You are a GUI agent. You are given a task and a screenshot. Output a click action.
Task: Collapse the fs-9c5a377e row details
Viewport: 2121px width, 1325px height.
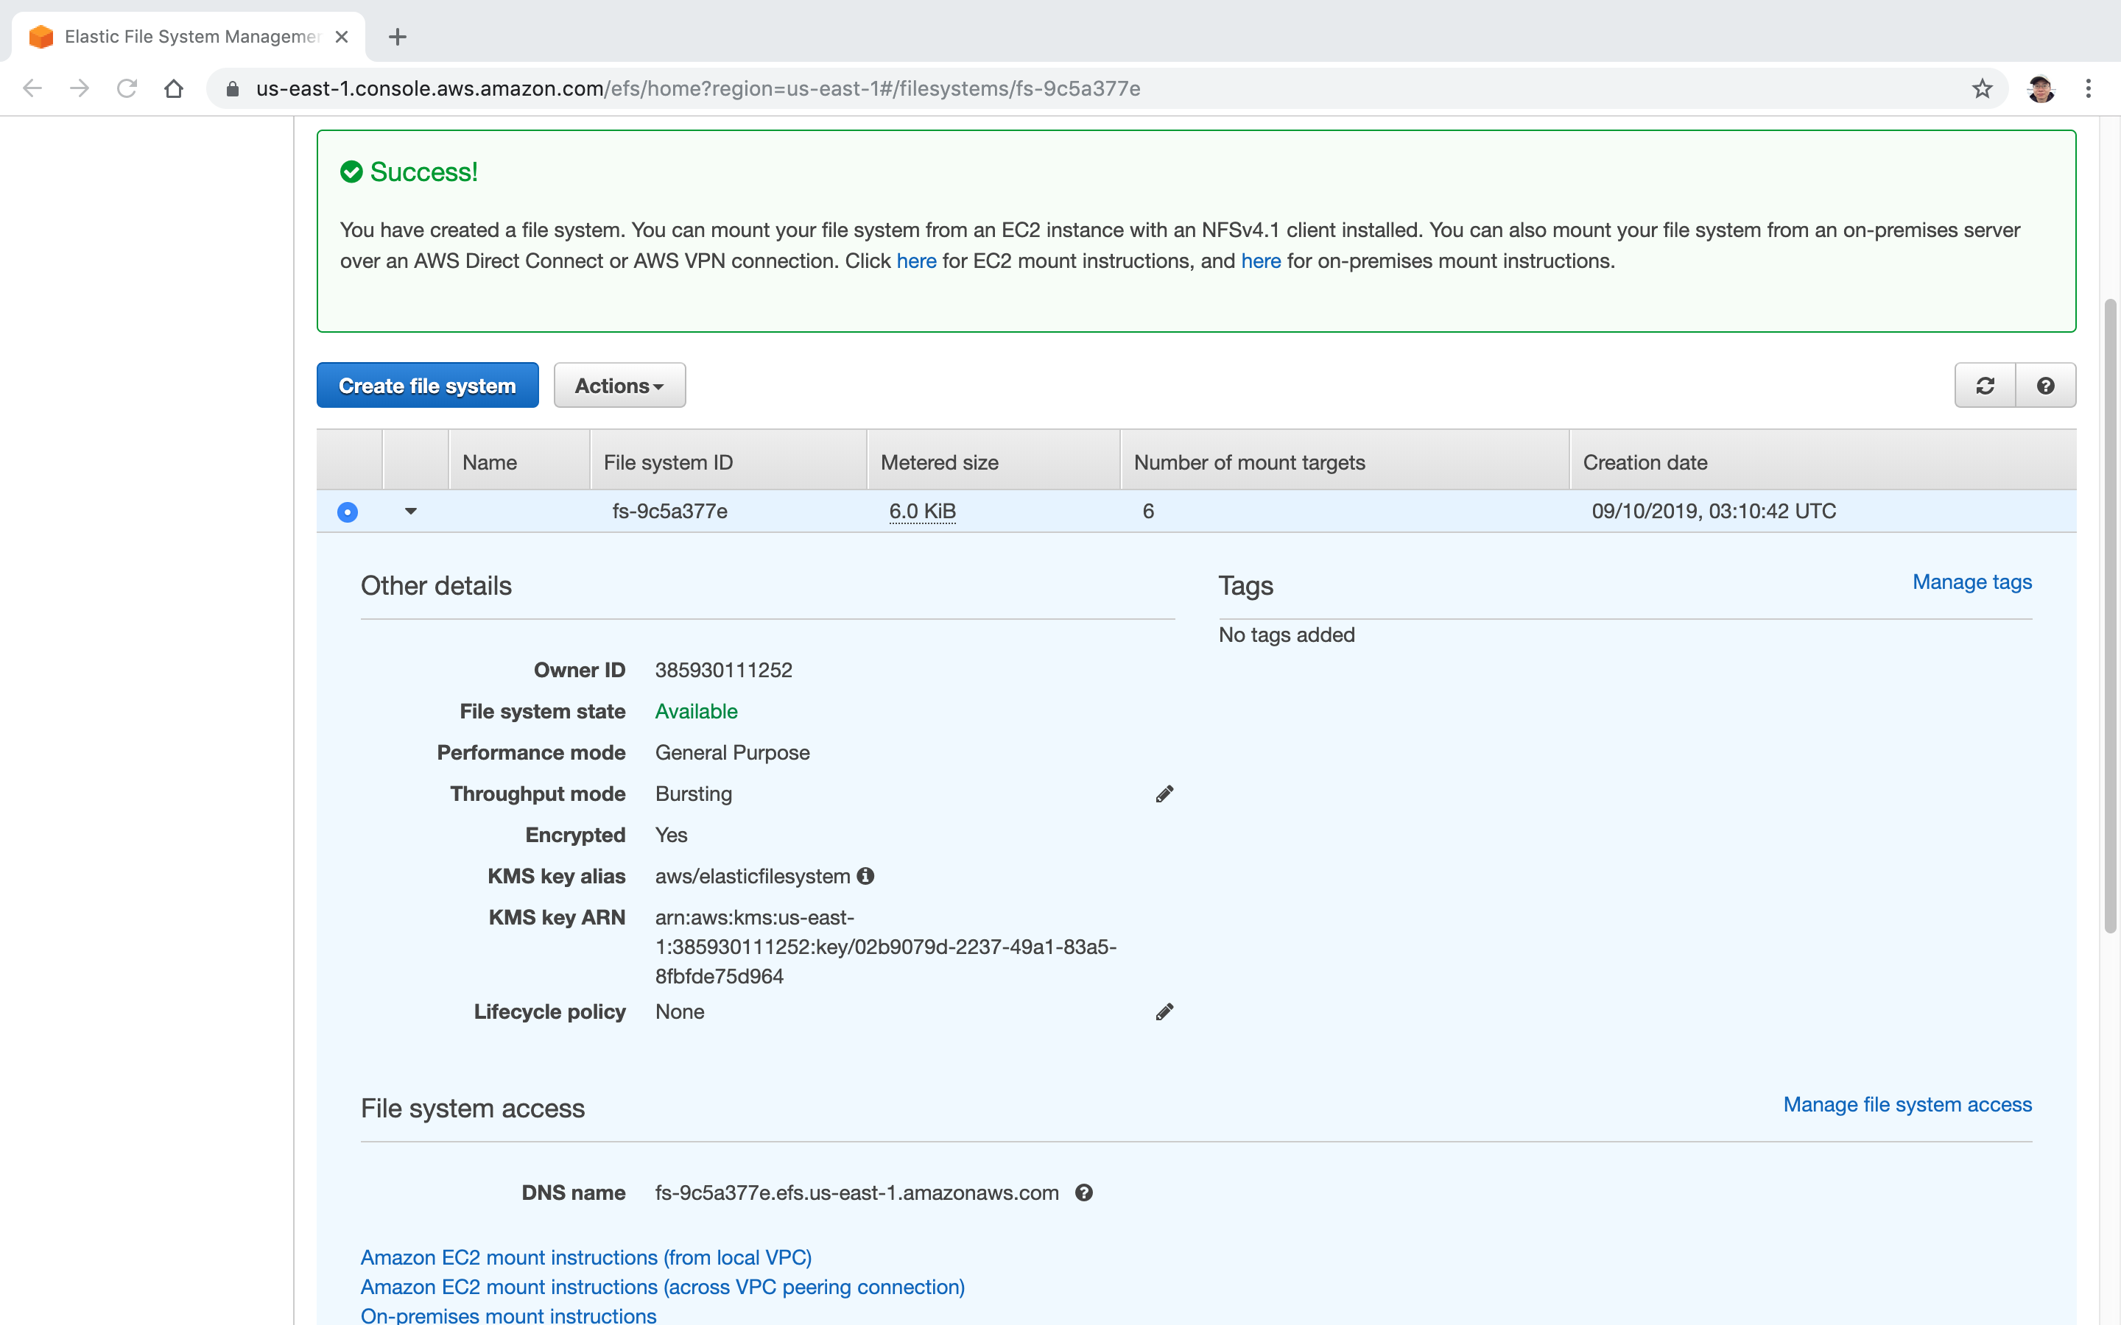(410, 511)
